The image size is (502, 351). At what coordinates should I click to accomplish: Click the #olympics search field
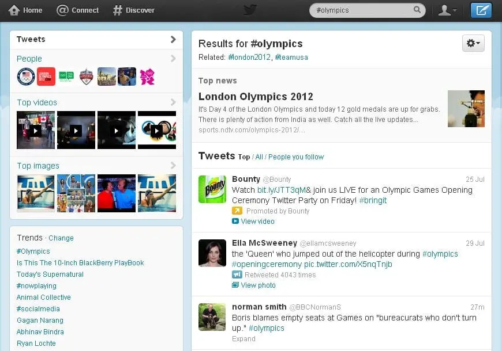(367, 10)
